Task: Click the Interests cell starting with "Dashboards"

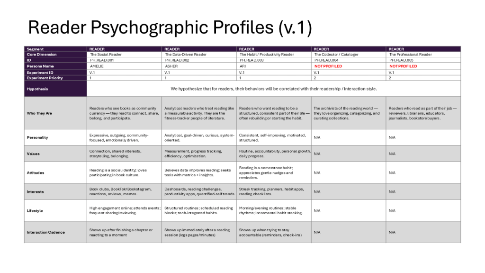Action: coord(199,191)
